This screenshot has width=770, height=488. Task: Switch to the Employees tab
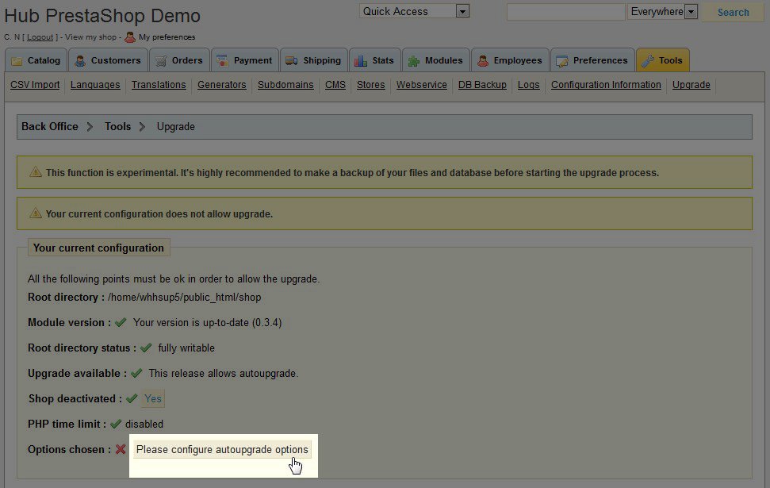[x=509, y=60]
